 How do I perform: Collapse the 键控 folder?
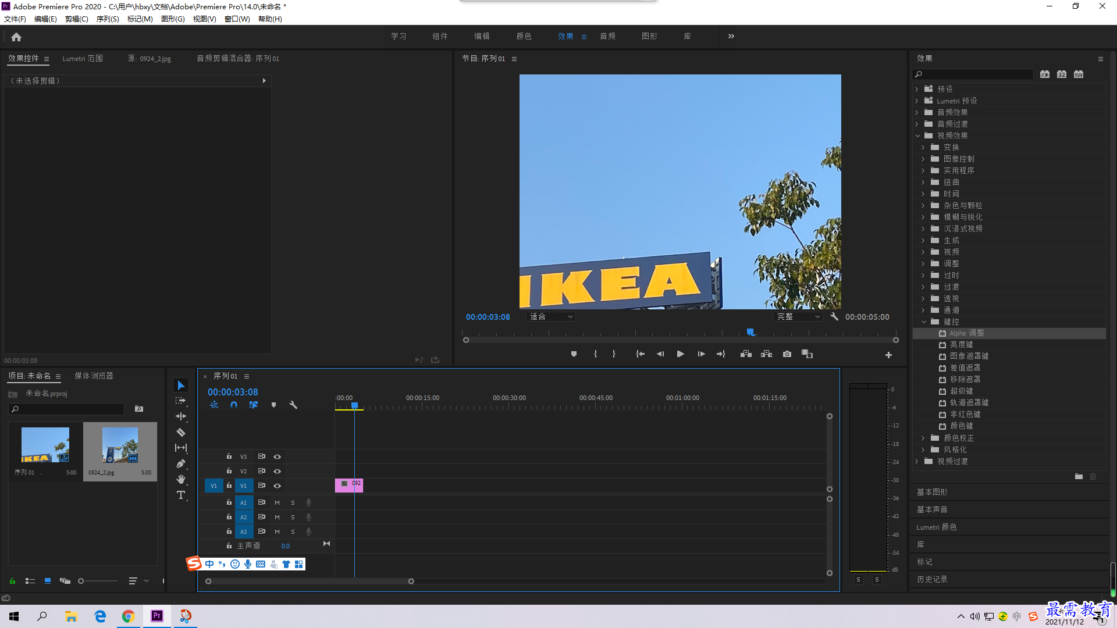[x=924, y=322]
